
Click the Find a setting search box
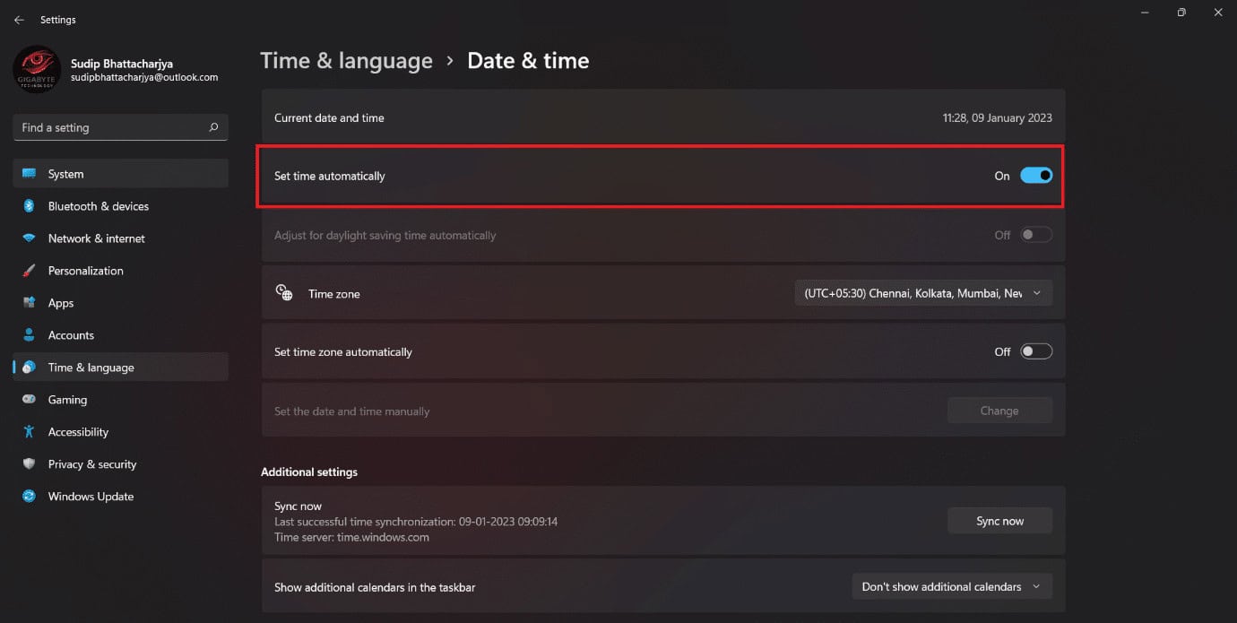[x=120, y=127]
